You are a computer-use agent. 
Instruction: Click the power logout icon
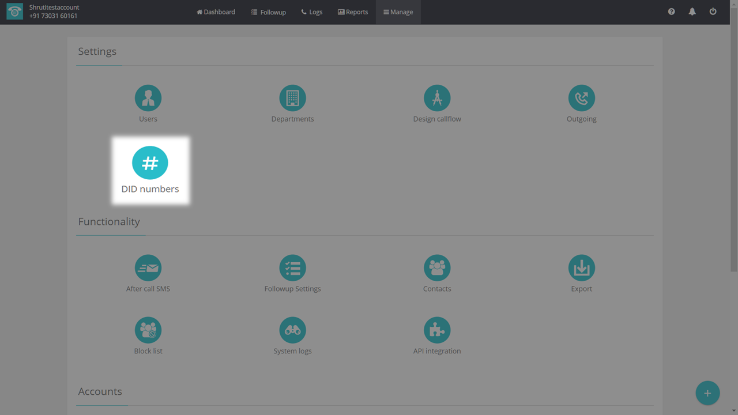pos(713,12)
